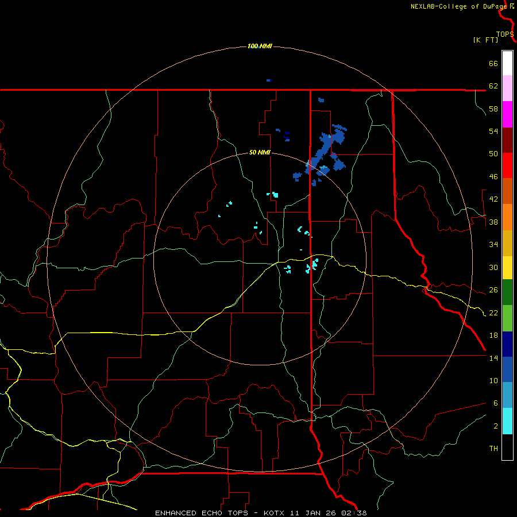
Task: Click the magenta legend color block
Action: click(507, 114)
